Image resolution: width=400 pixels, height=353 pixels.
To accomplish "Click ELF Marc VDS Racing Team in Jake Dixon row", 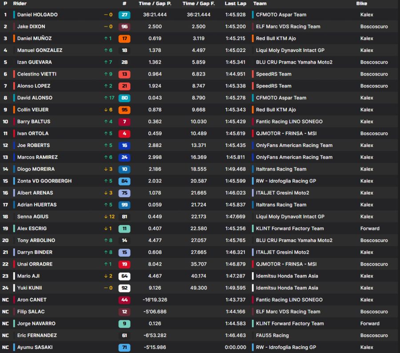I will pos(288,27).
